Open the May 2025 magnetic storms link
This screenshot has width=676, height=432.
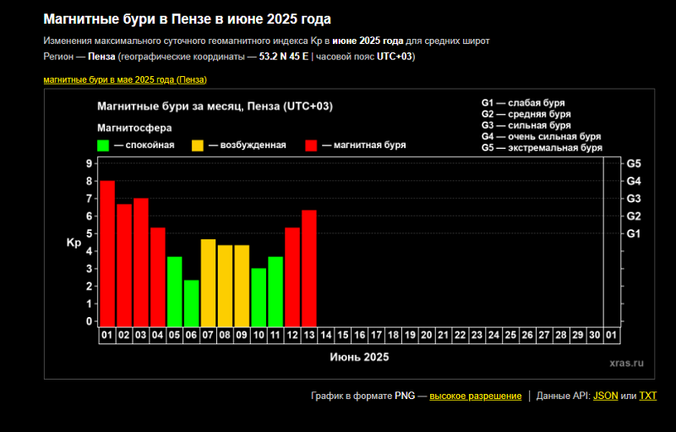tap(125, 79)
